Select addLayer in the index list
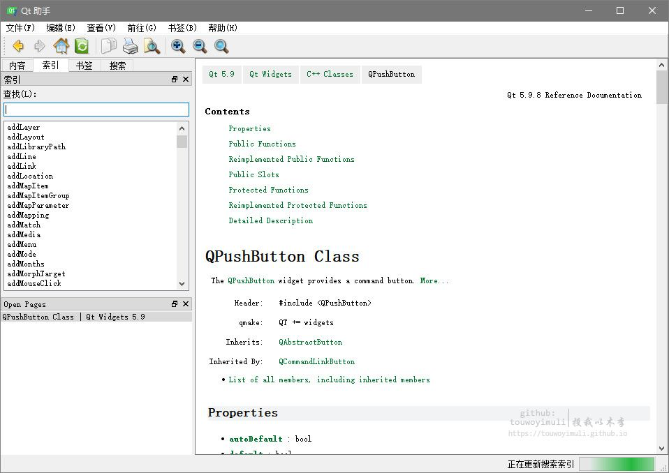 coord(24,128)
